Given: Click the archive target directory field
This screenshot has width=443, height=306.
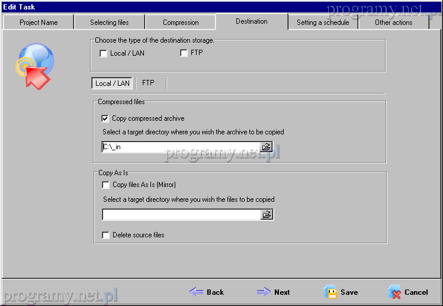Looking at the screenshot, I should [x=181, y=147].
